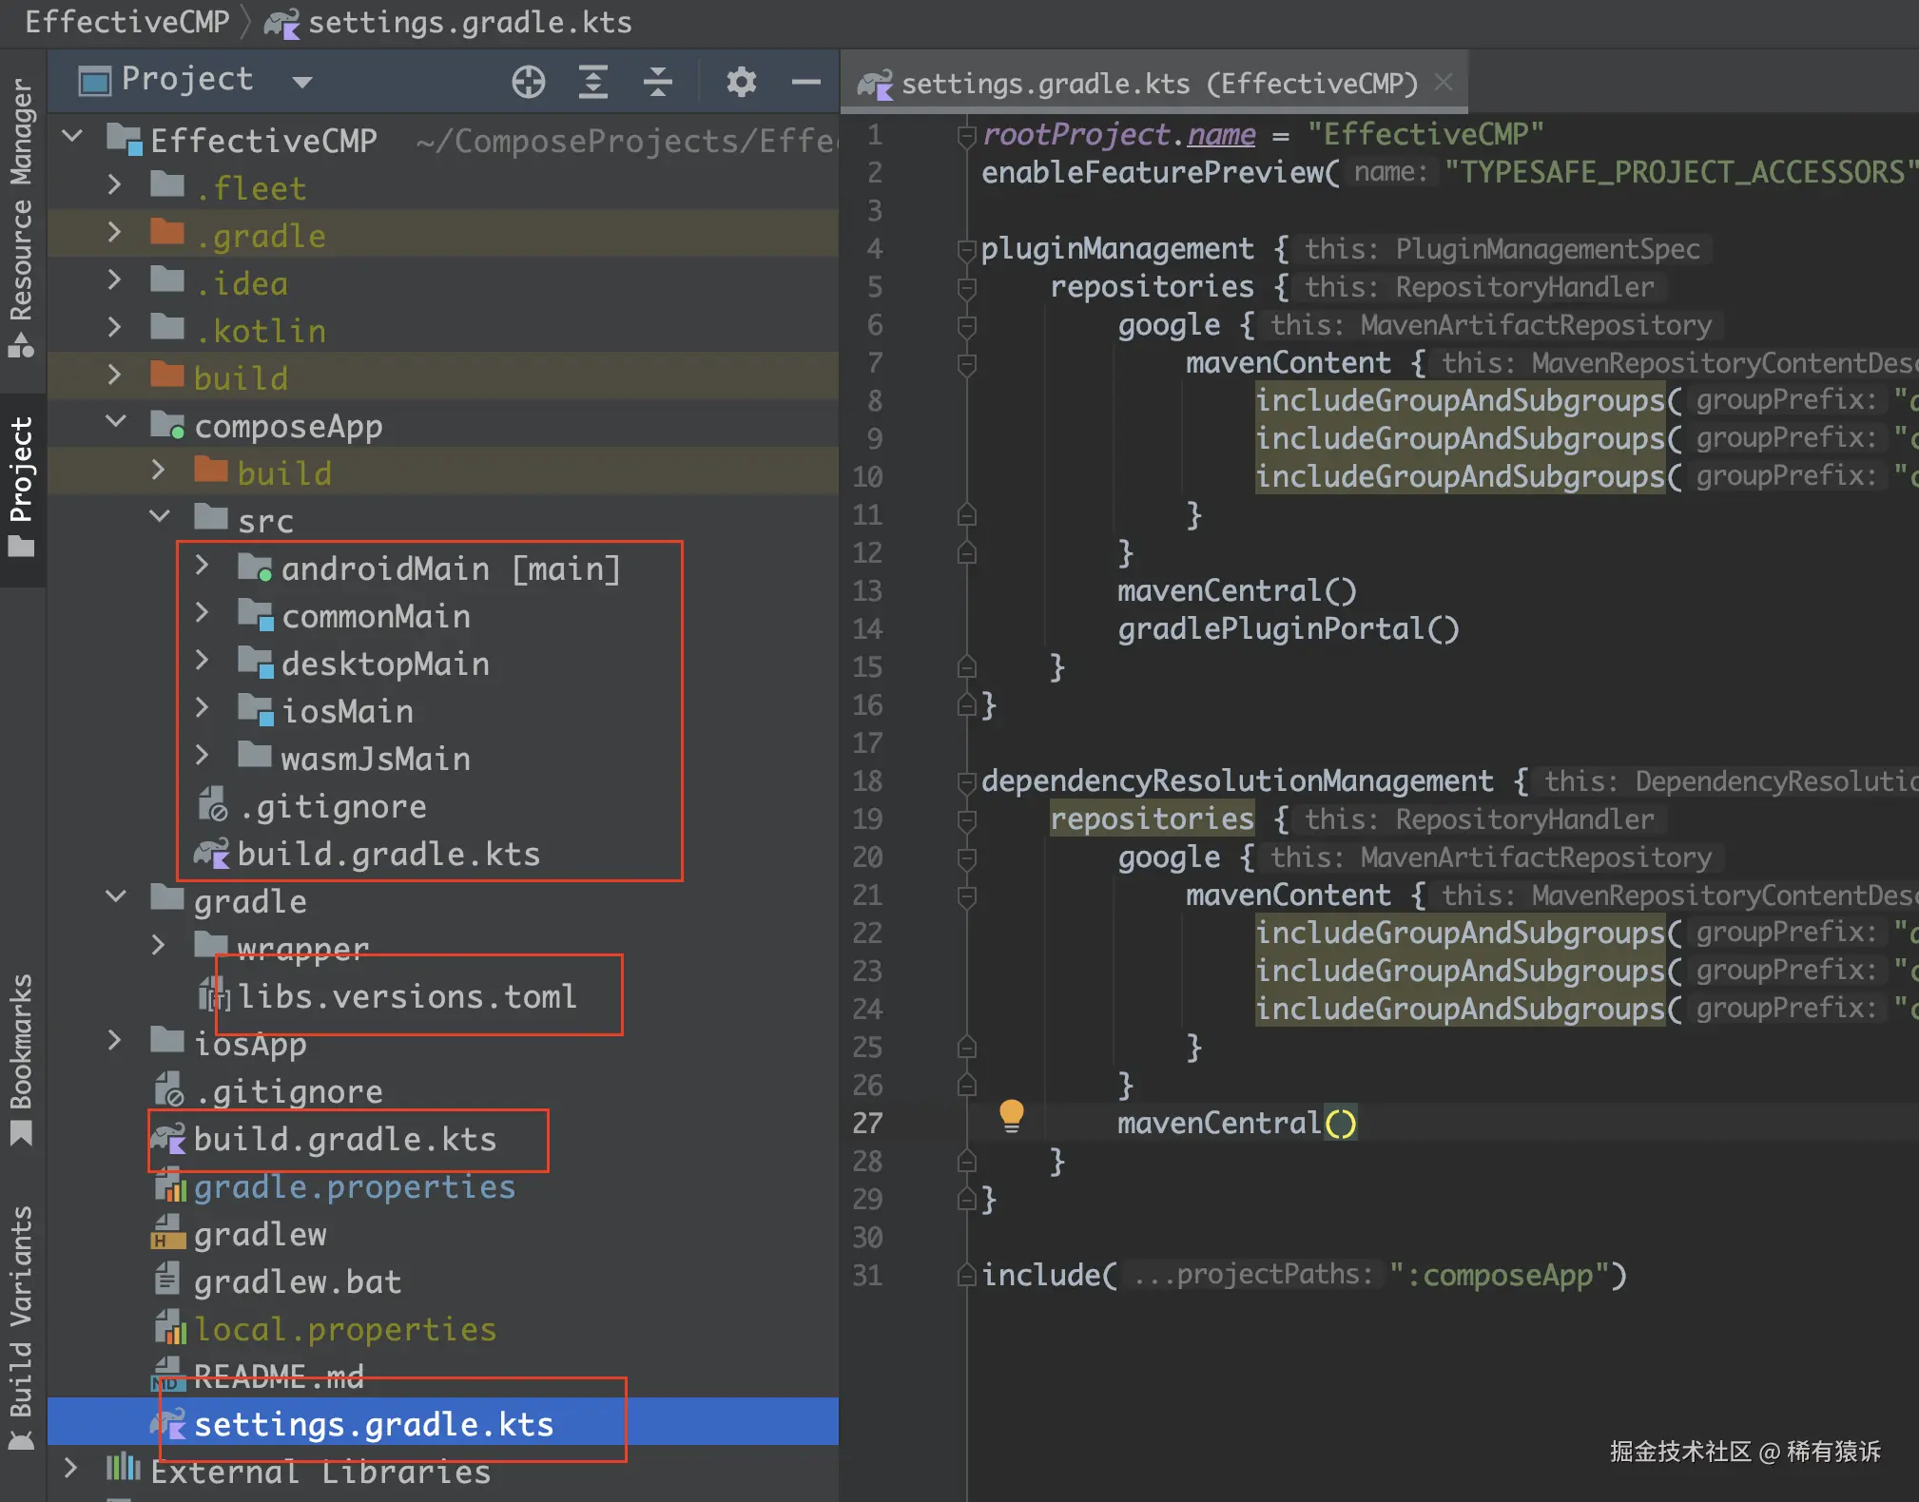Open the Project view type dropdown arrow

tap(302, 83)
